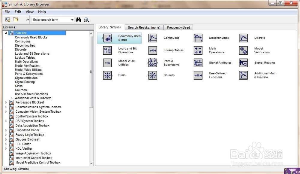
Task: Open the Edit menu
Action: (18, 12)
